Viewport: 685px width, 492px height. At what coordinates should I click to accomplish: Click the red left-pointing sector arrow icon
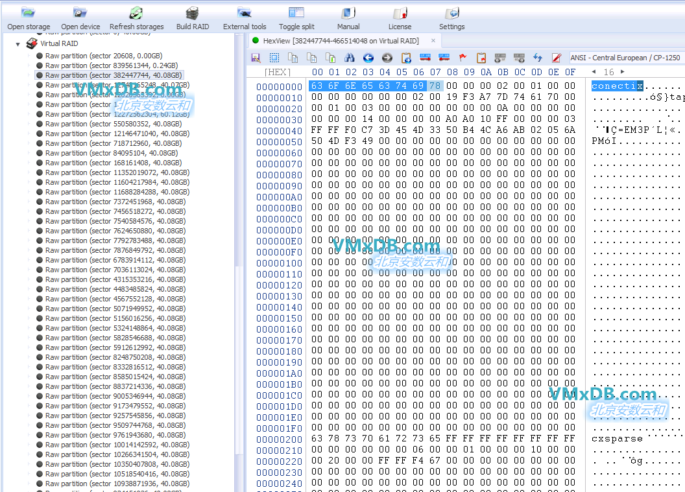coord(444,58)
